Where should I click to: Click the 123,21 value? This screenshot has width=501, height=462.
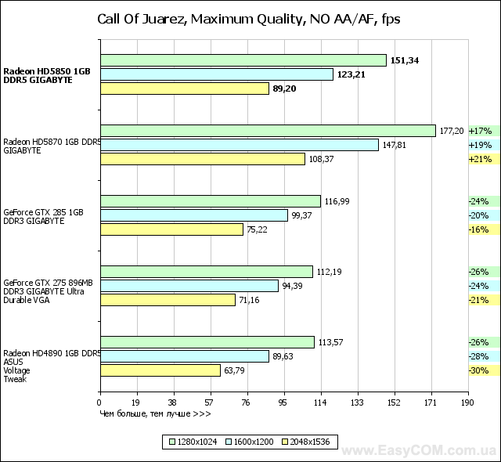click(351, 74)
